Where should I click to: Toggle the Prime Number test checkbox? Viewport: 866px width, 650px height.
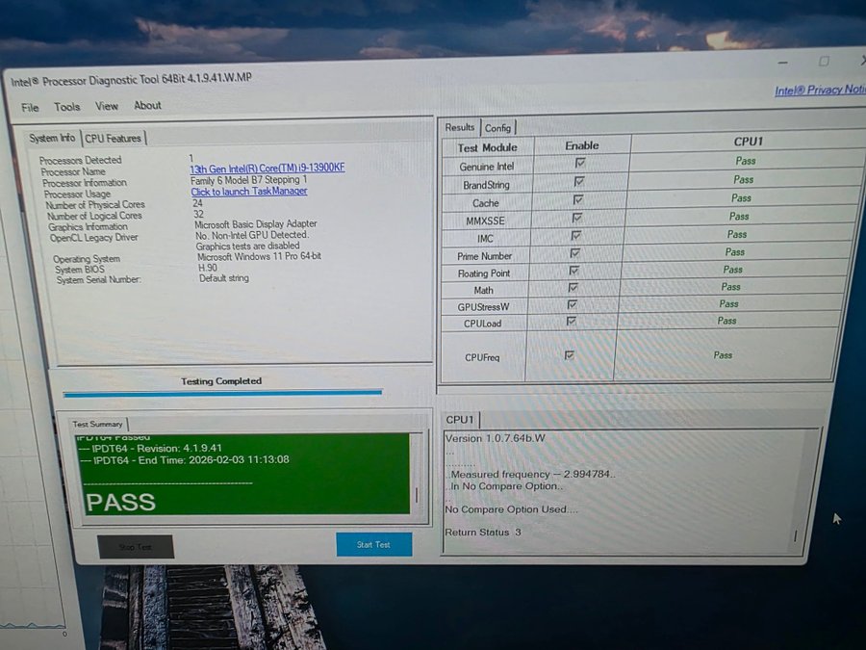pos(575,252)
